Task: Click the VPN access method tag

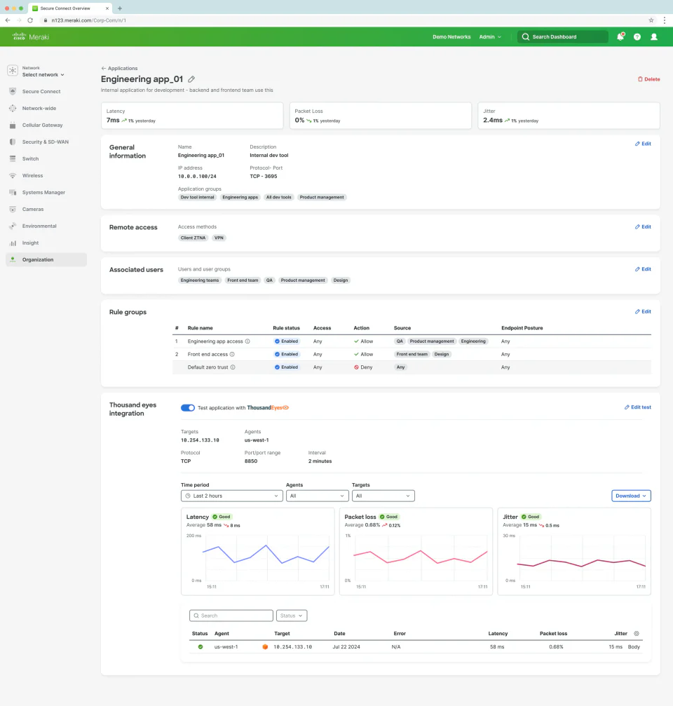Action: (219, 238)
